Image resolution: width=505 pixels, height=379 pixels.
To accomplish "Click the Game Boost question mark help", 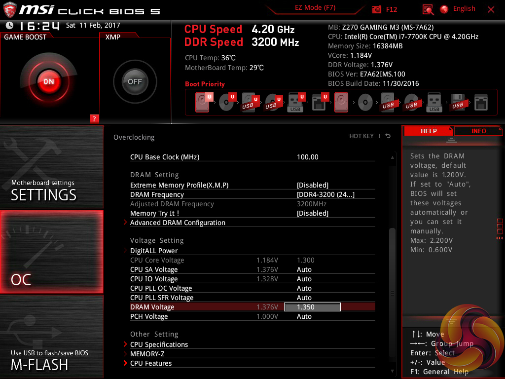I will (x=94, y=118).
